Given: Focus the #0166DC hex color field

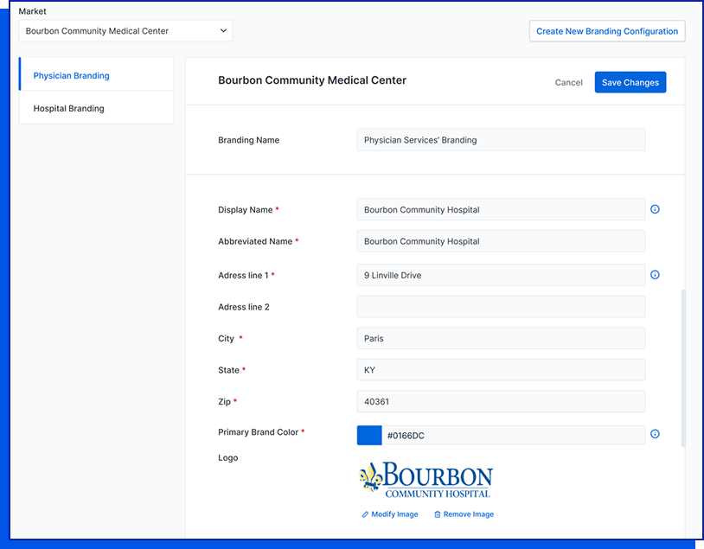Looking at the screenshot, I should [513, 436].
